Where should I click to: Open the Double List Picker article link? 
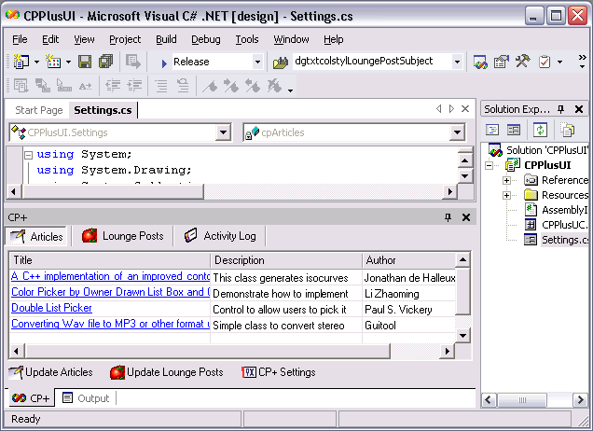pyautogui.click(x=52, y=308)
